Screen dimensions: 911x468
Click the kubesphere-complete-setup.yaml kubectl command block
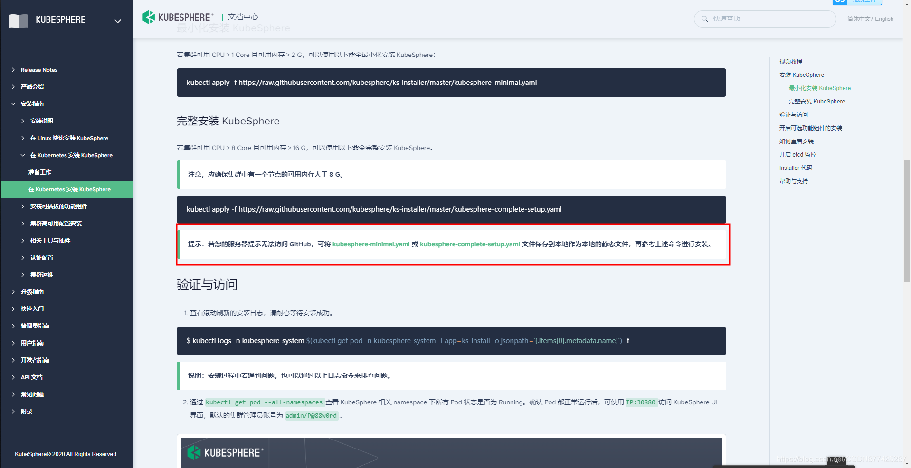[451, 209]
